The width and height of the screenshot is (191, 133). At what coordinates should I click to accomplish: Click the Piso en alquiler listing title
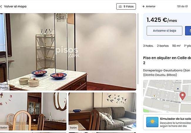pos(167,60)
